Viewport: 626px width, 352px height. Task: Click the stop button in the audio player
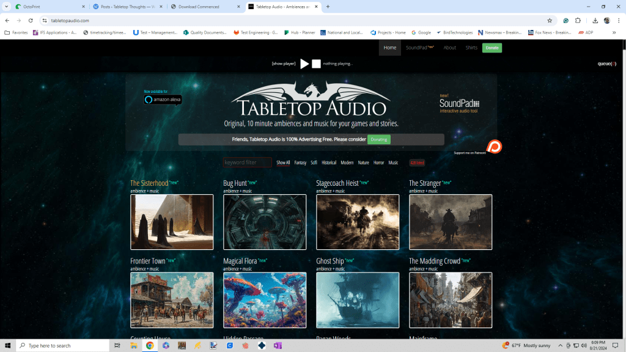316,64
